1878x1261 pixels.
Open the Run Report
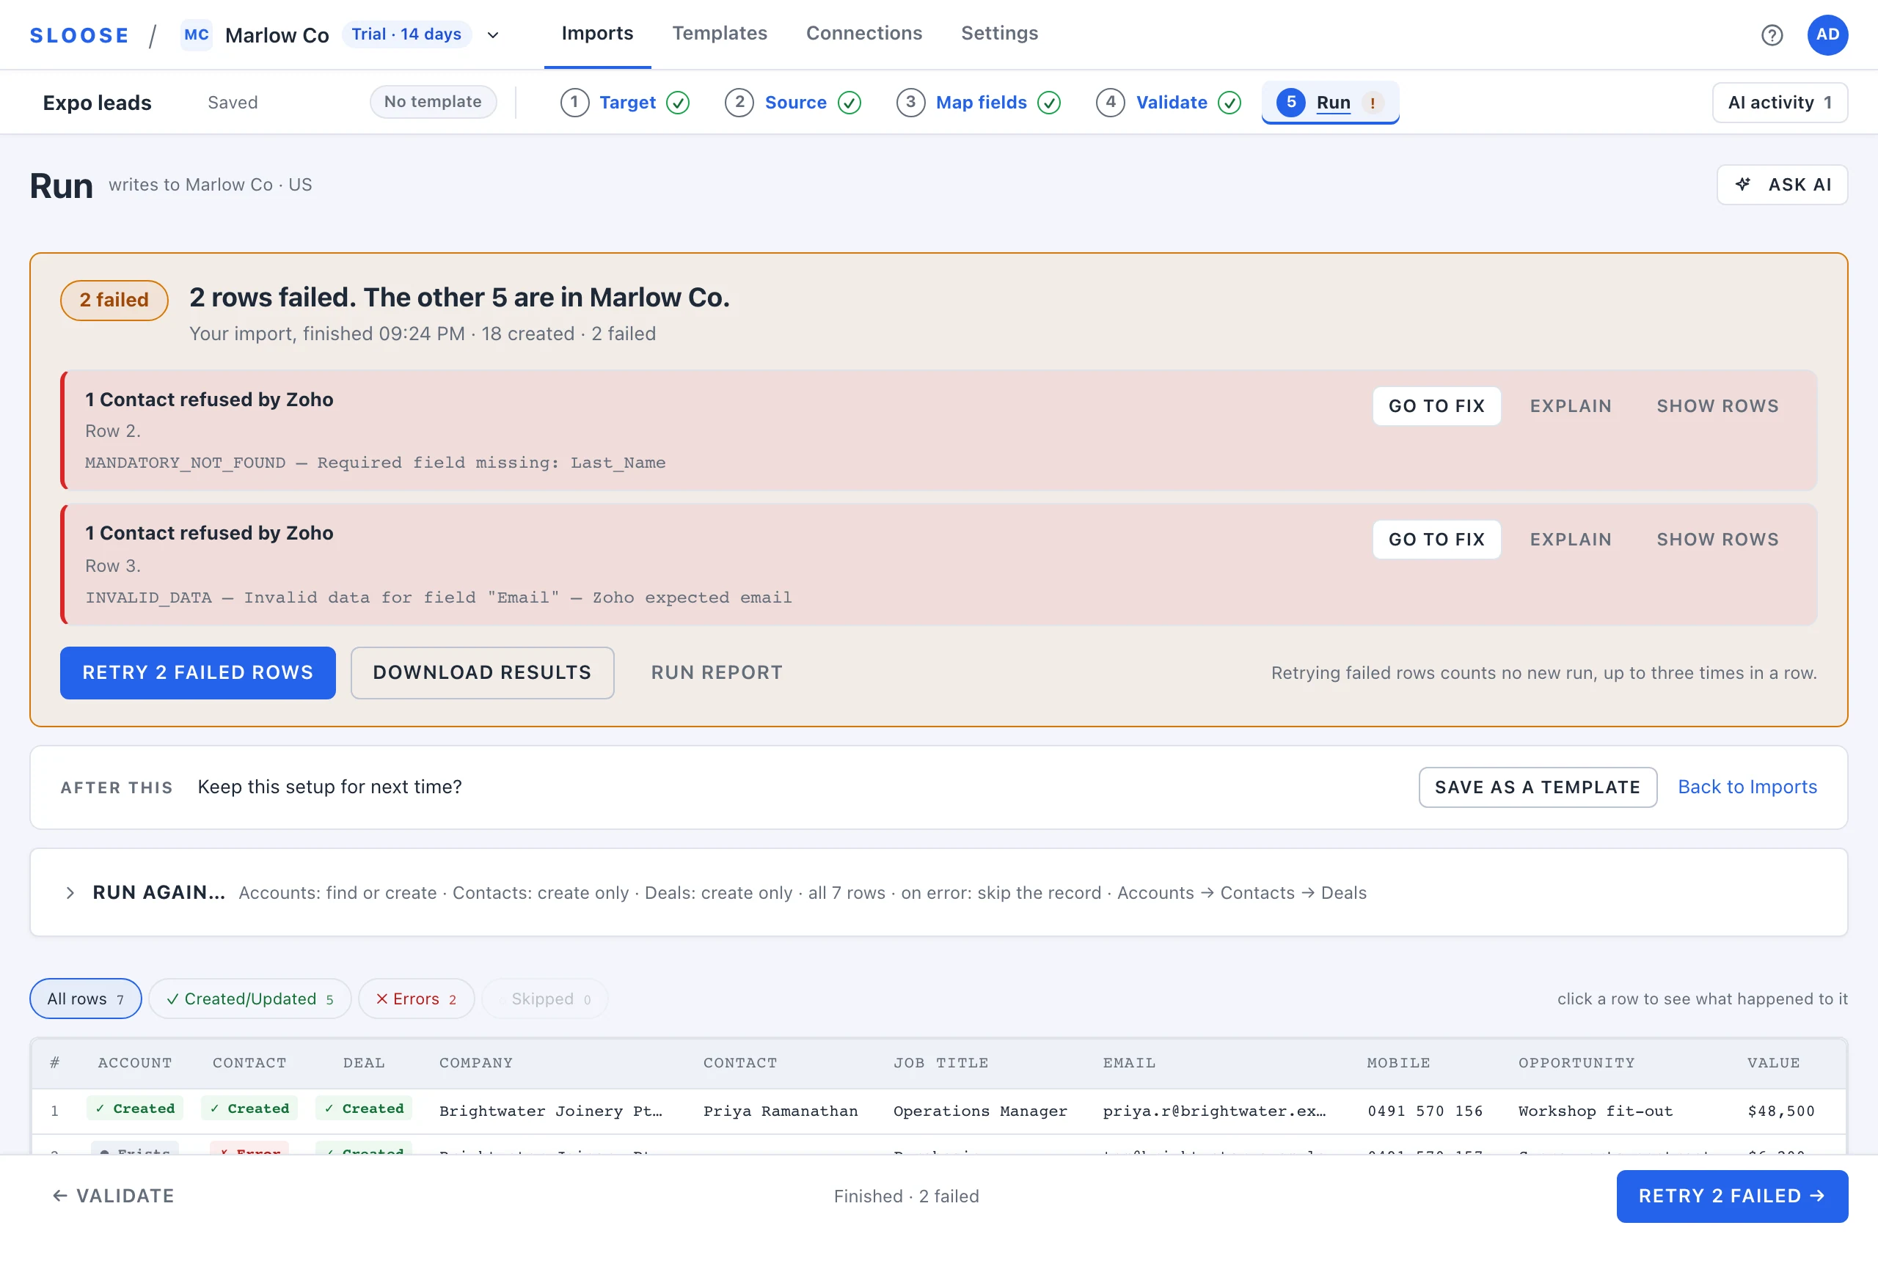(x=716, y=672)
